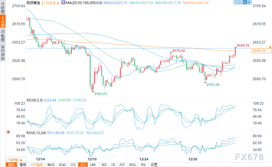The image size is (272, 167).
Task: Click the 12/24 date marker
Action: [x=144, y=159]
